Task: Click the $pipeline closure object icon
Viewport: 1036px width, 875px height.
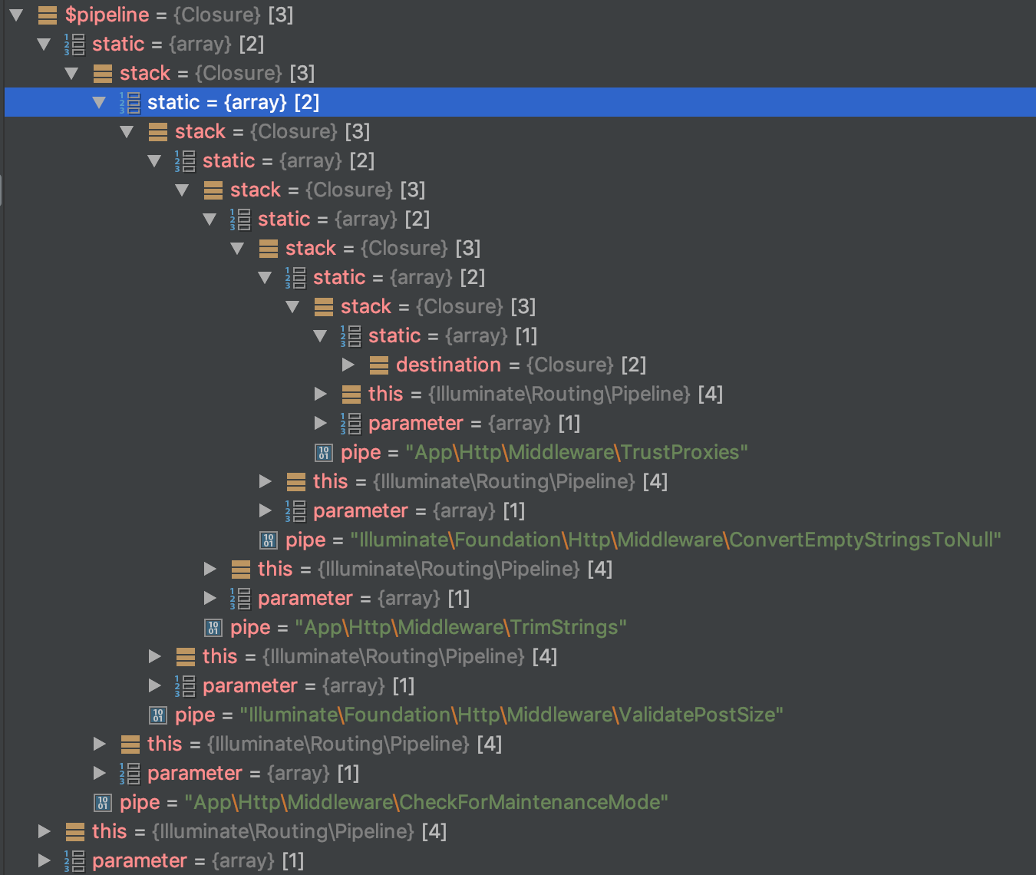Action: [x=47, y=15]
